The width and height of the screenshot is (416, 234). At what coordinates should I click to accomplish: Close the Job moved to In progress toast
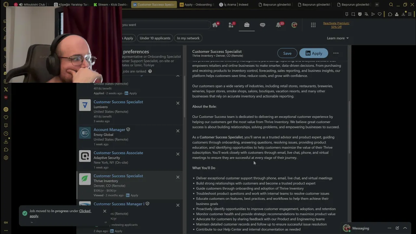point(105,211)
